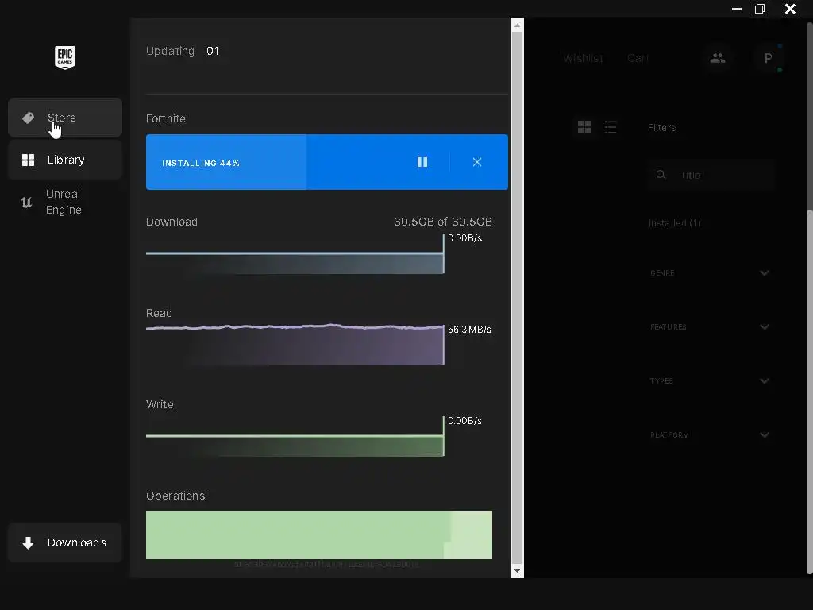Viewport: 813px width, 610px height.
Task: Restore down the launcher window
Action: [x=760, y=9]
